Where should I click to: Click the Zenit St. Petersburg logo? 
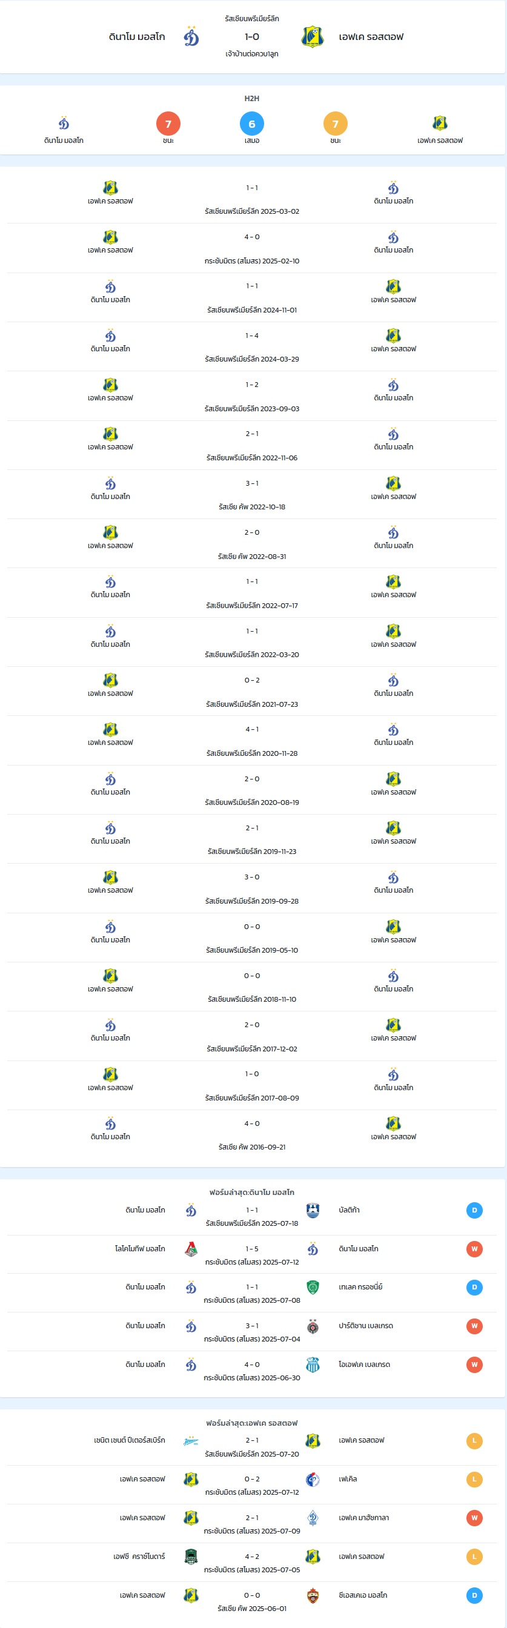click(191, 1440)
